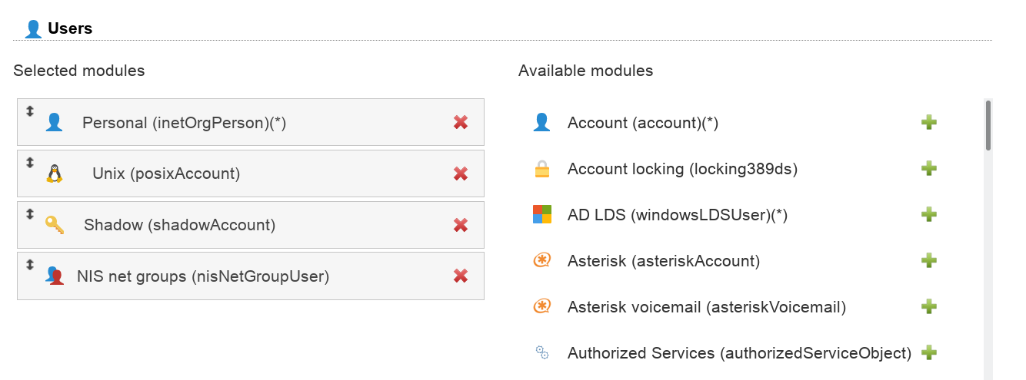Add the Account (account) module
1026x380 pixels.
point(929,122)
